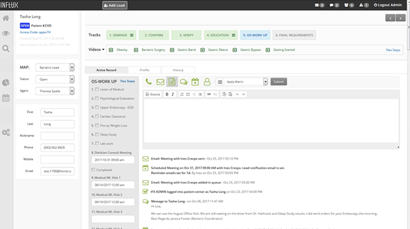Screen dimensions: 410x229
Task: Click inside the note editor text area
Action: [271, 121]
